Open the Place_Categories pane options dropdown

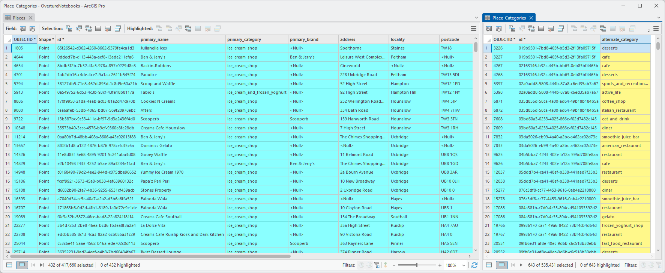659,18
